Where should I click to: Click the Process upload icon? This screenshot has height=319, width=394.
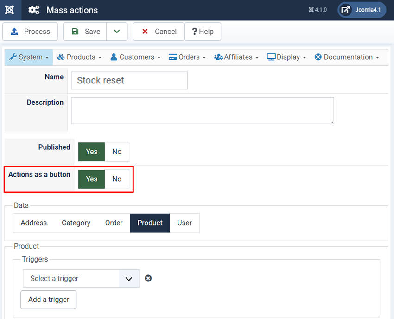(14, 32)
